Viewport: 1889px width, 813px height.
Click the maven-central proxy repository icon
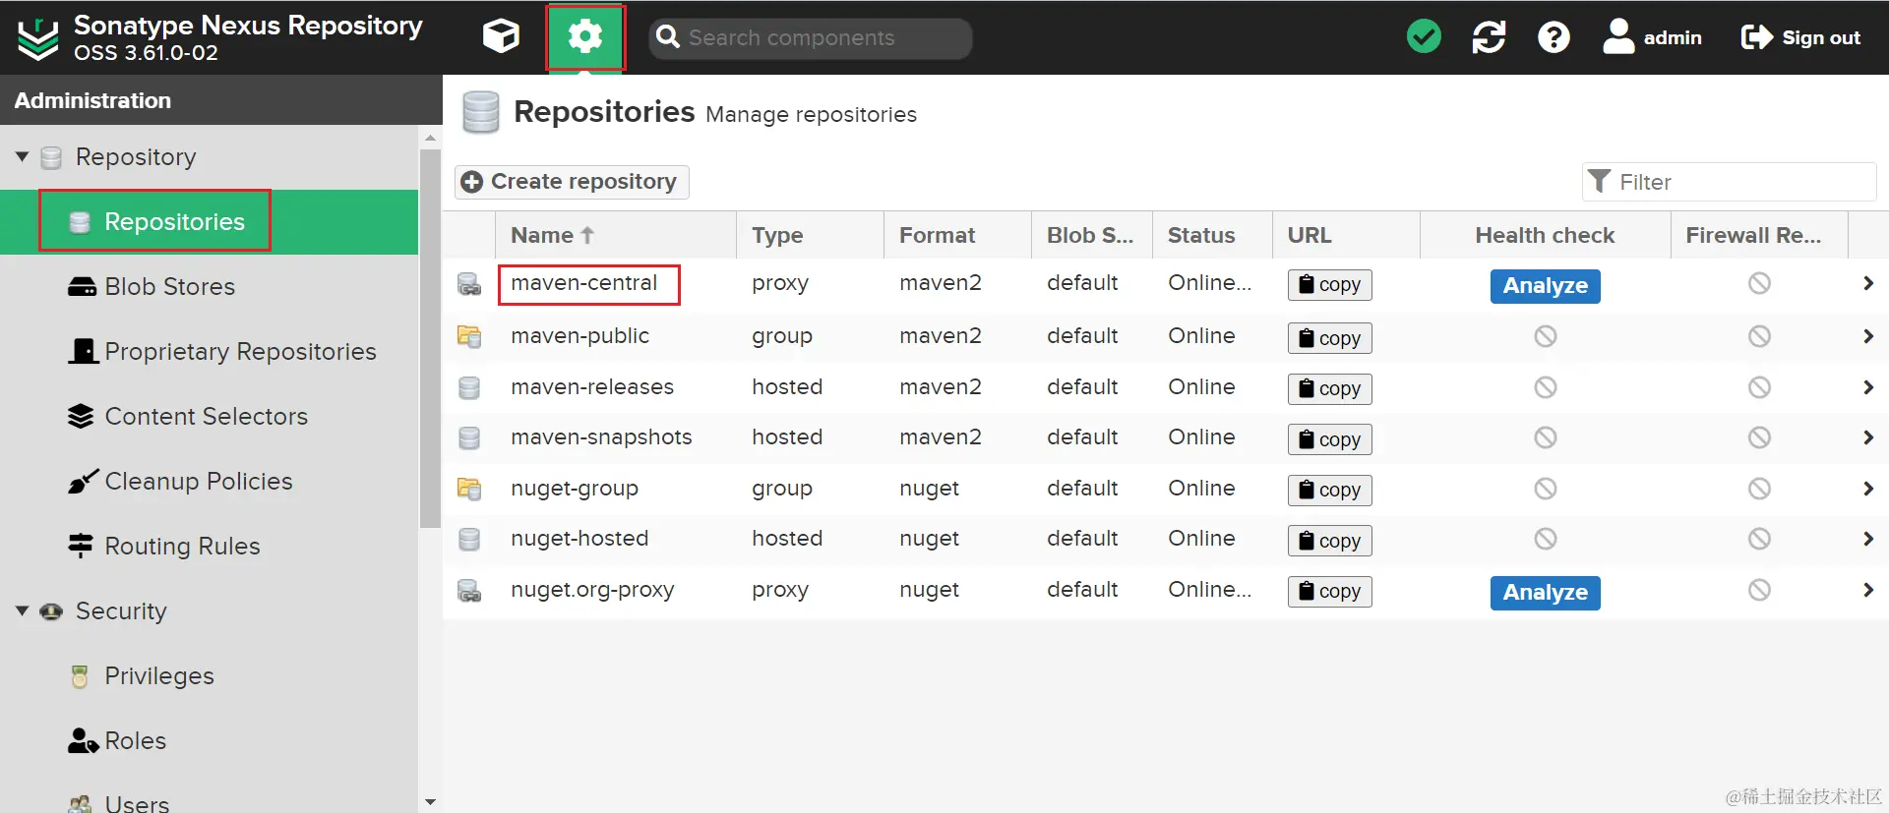tap(469, 285)
